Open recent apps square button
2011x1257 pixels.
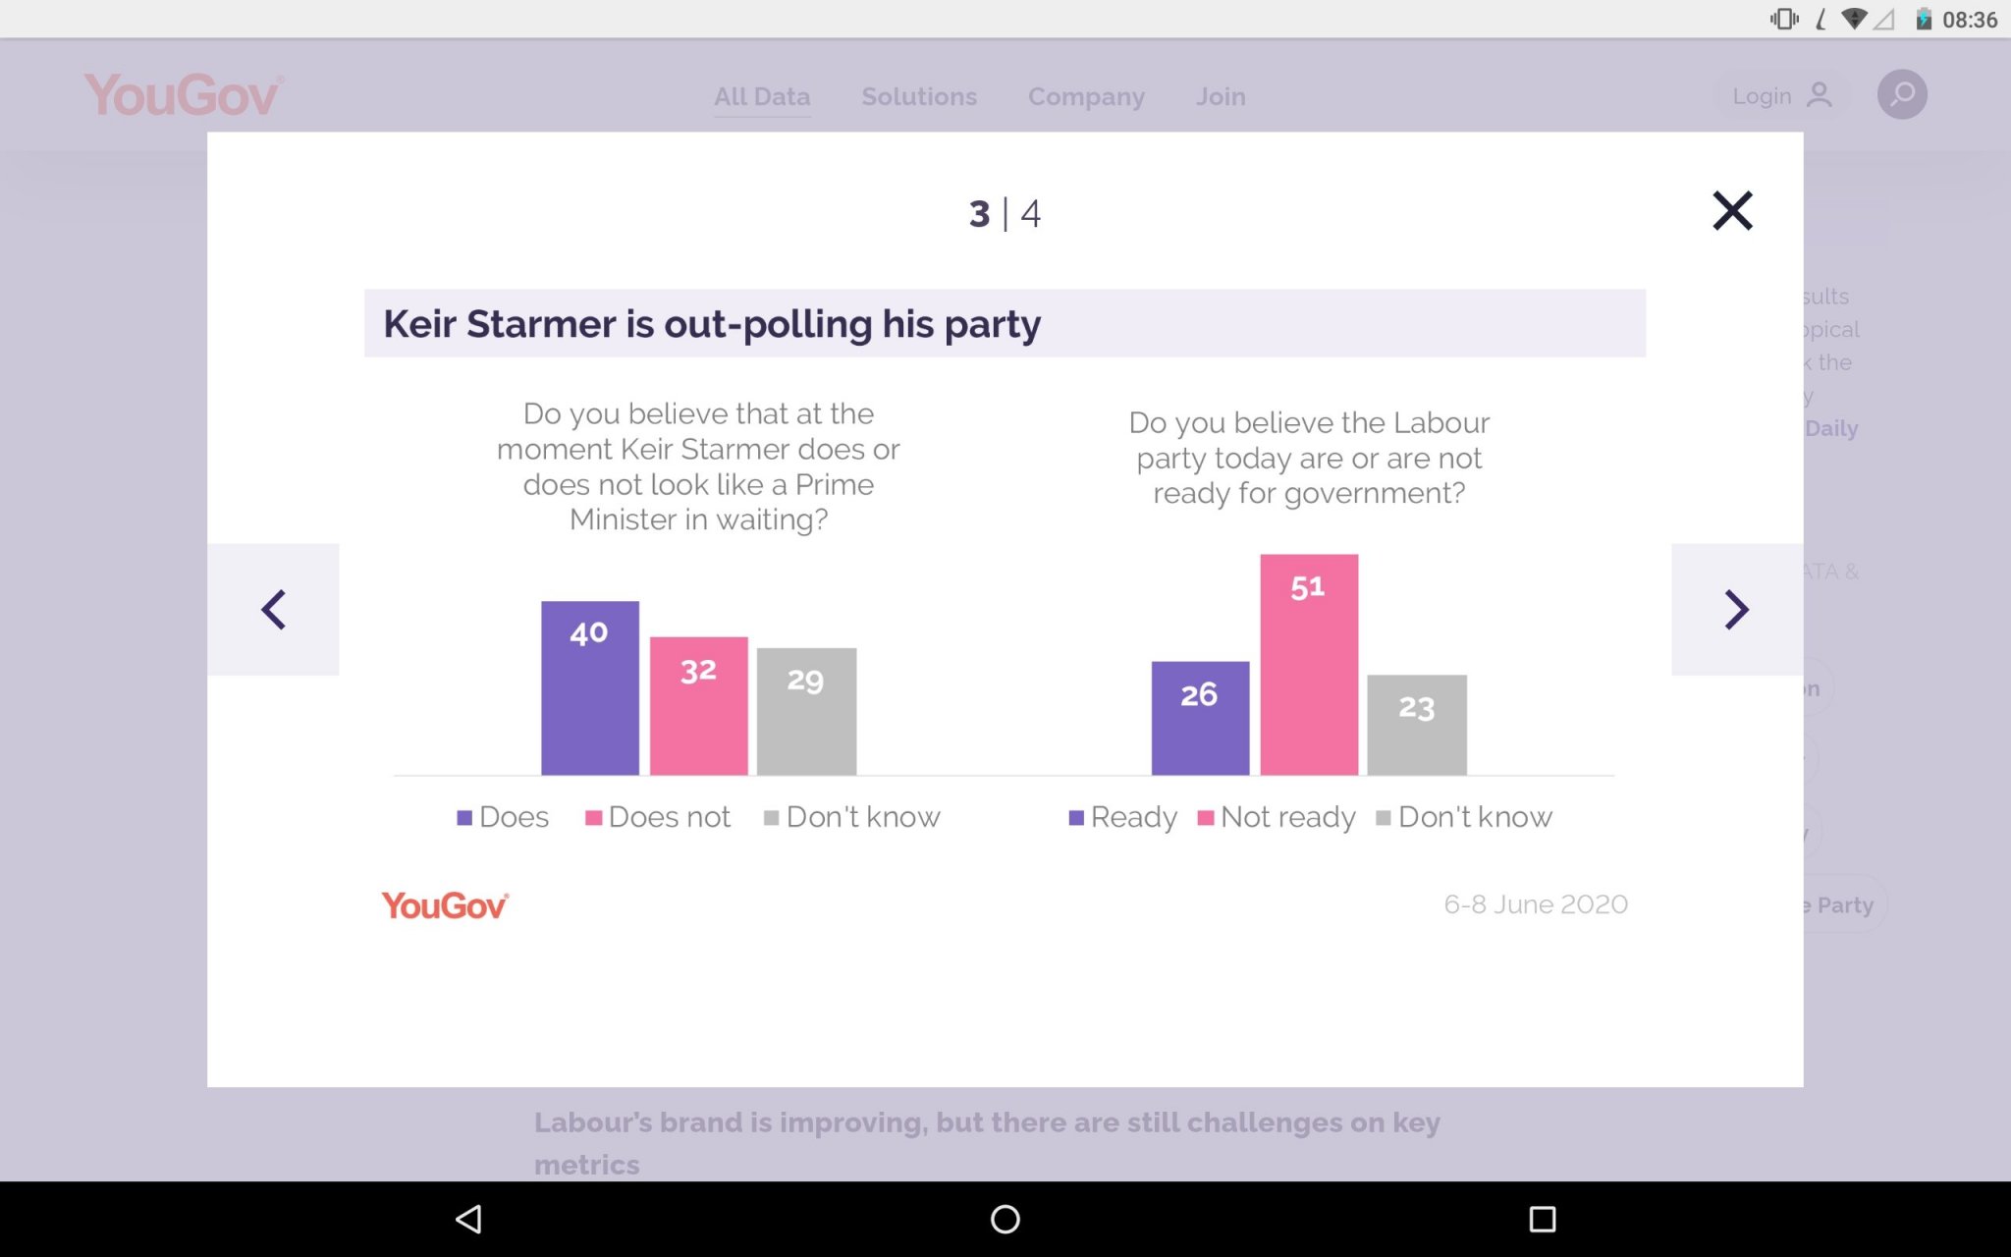1543,1219
